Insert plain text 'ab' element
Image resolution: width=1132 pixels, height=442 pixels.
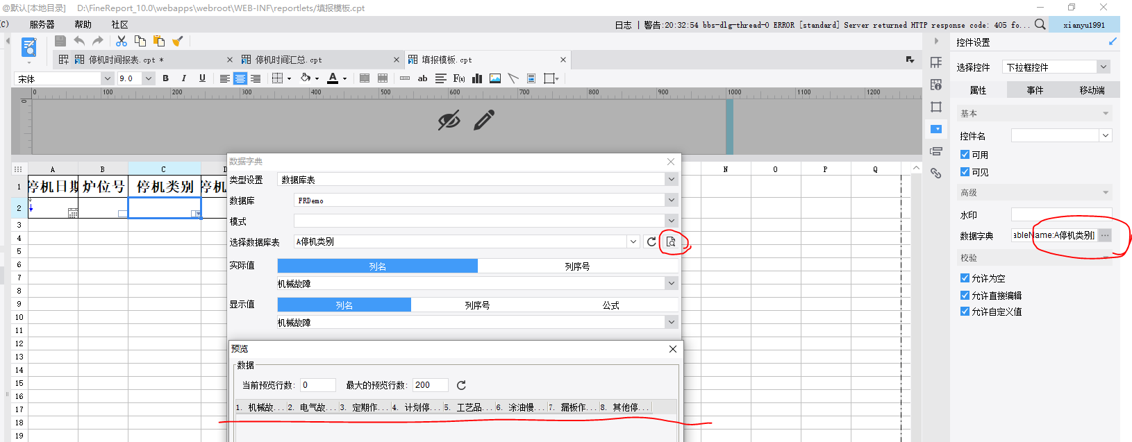click(422, 78)
